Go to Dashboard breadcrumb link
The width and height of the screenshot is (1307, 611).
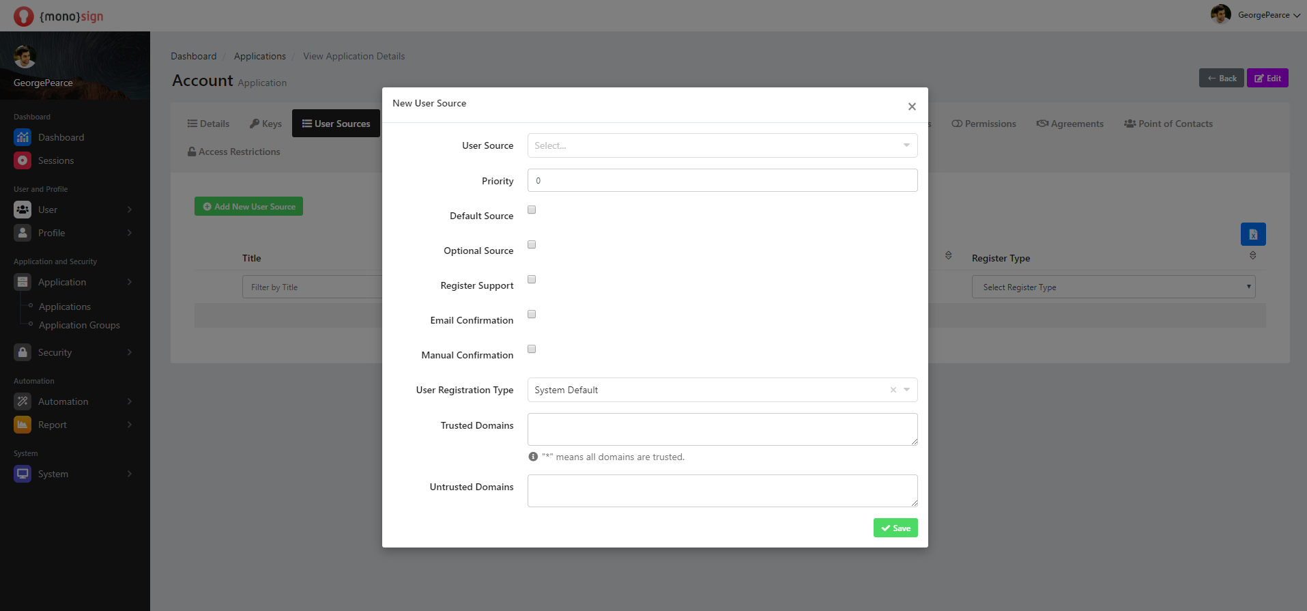193,56
